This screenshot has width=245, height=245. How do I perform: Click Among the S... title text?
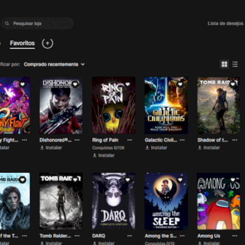point(160,236)
